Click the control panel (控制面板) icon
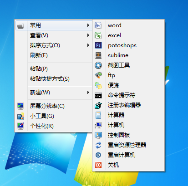Image resolution: width=188 pixels, height=186 pixels. tap(98, 135)
